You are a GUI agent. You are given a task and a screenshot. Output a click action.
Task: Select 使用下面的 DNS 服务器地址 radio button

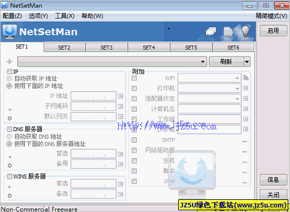pos(9,144)
